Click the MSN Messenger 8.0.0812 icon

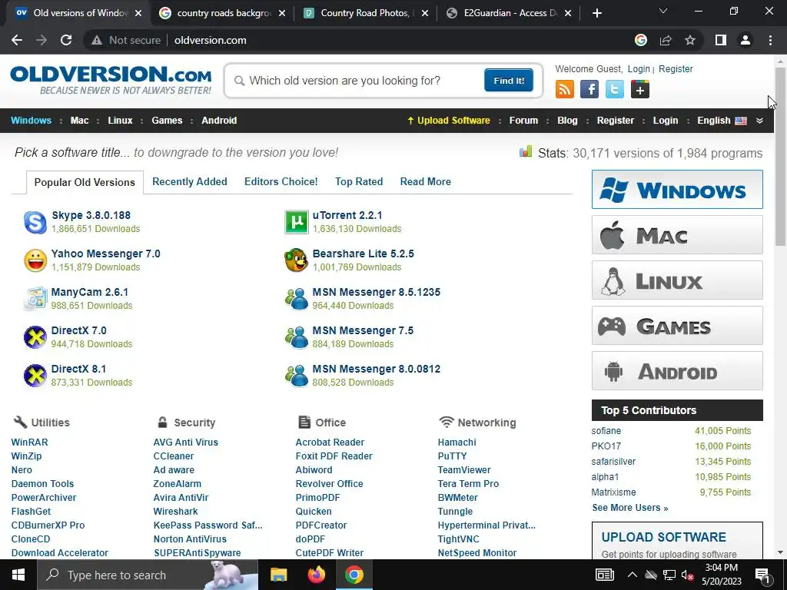pyautogui.click(x=297, y=375)
